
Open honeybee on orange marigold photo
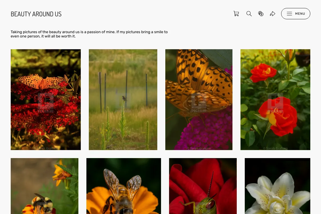124,186
